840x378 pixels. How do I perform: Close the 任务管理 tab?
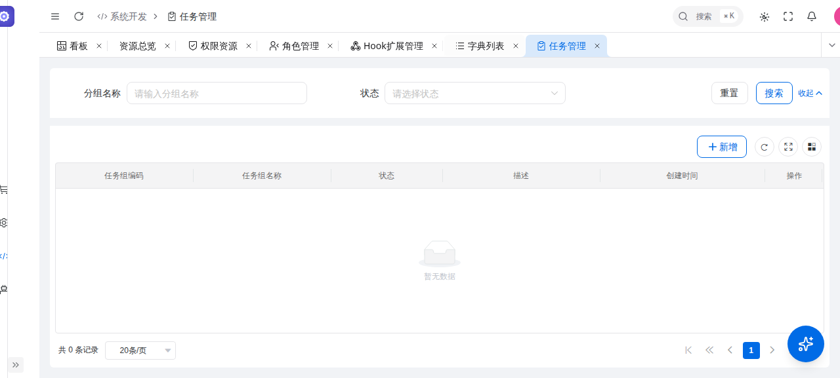pos(597,46)
